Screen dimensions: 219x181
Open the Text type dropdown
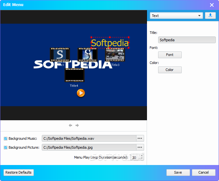(176, 16)
